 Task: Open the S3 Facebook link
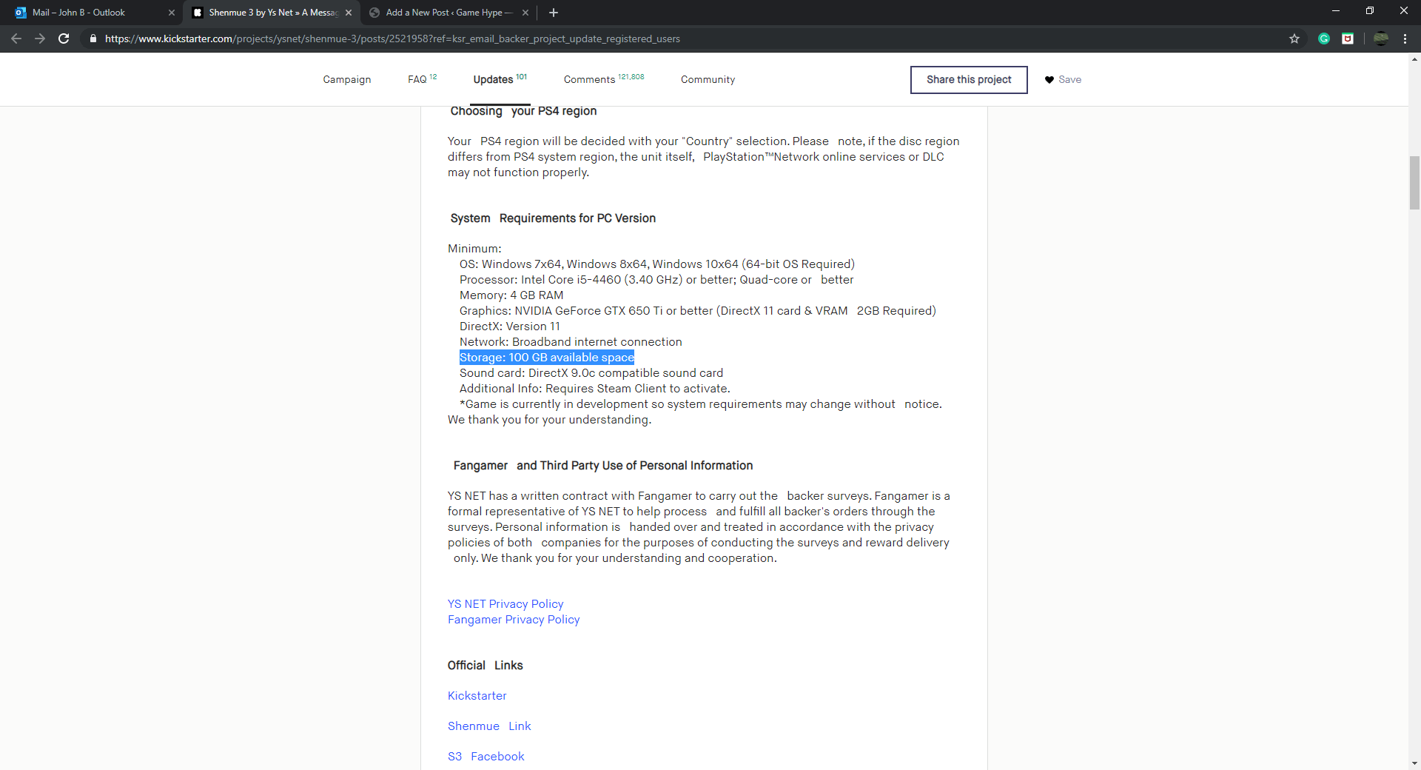click(486, 757)
